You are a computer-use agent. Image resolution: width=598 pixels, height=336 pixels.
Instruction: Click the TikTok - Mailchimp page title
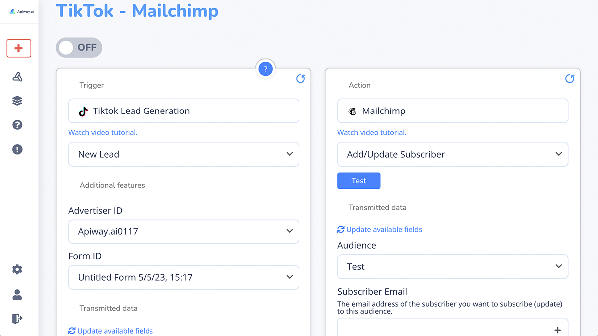click(x=137, y=10)
